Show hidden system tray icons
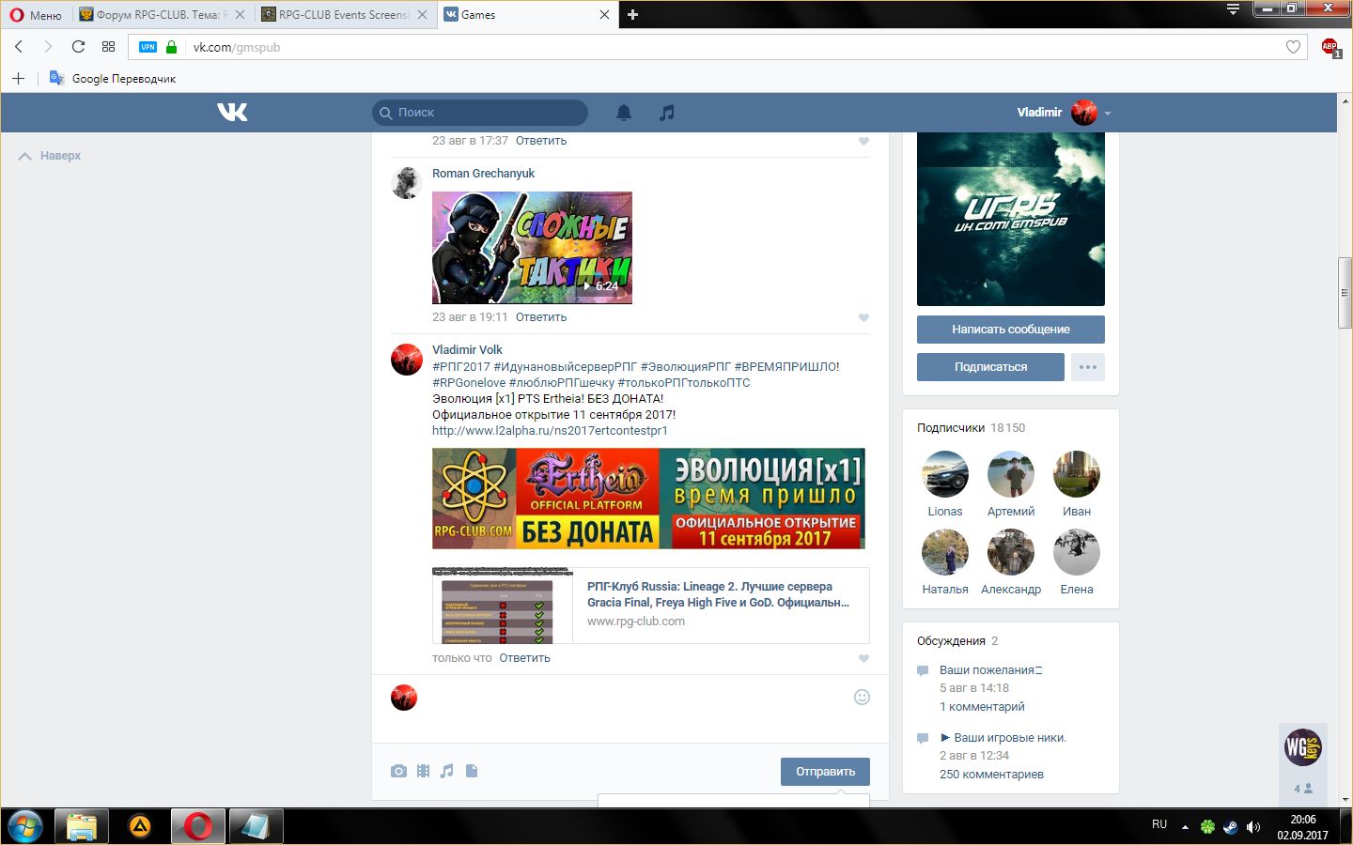 click(1185, 827)
